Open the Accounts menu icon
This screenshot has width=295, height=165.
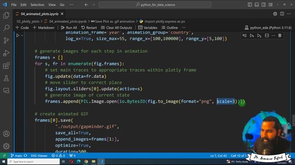6,134
